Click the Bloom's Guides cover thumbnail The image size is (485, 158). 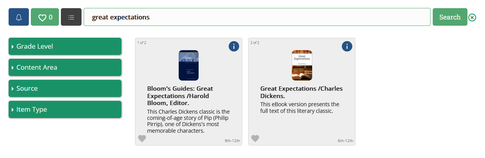(x=188, y=65)
